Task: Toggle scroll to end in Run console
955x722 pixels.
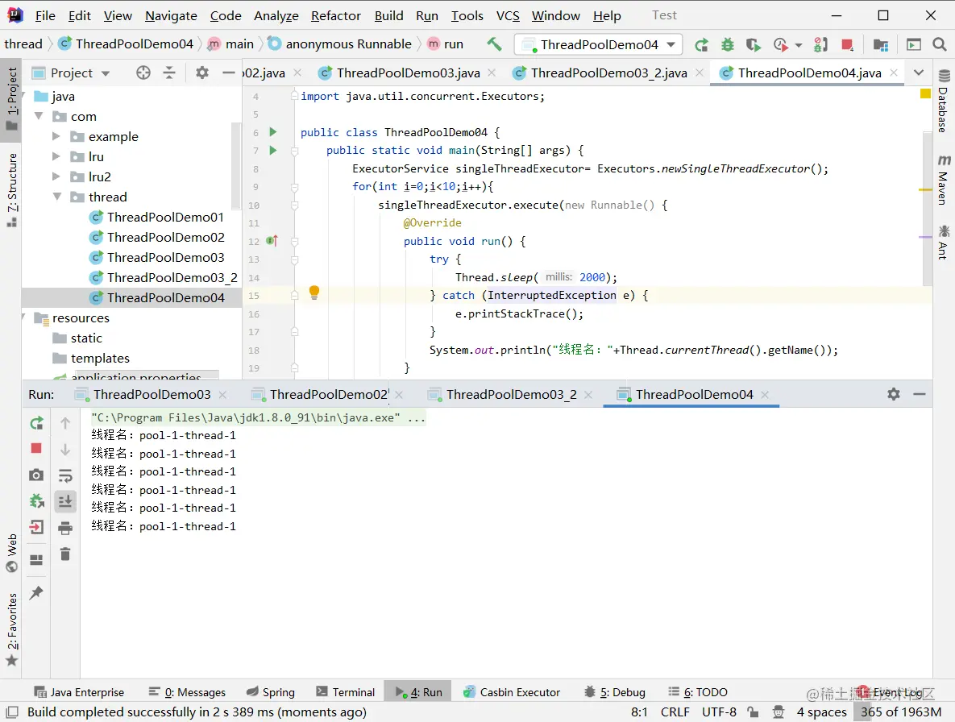Action: pos(65,501)
